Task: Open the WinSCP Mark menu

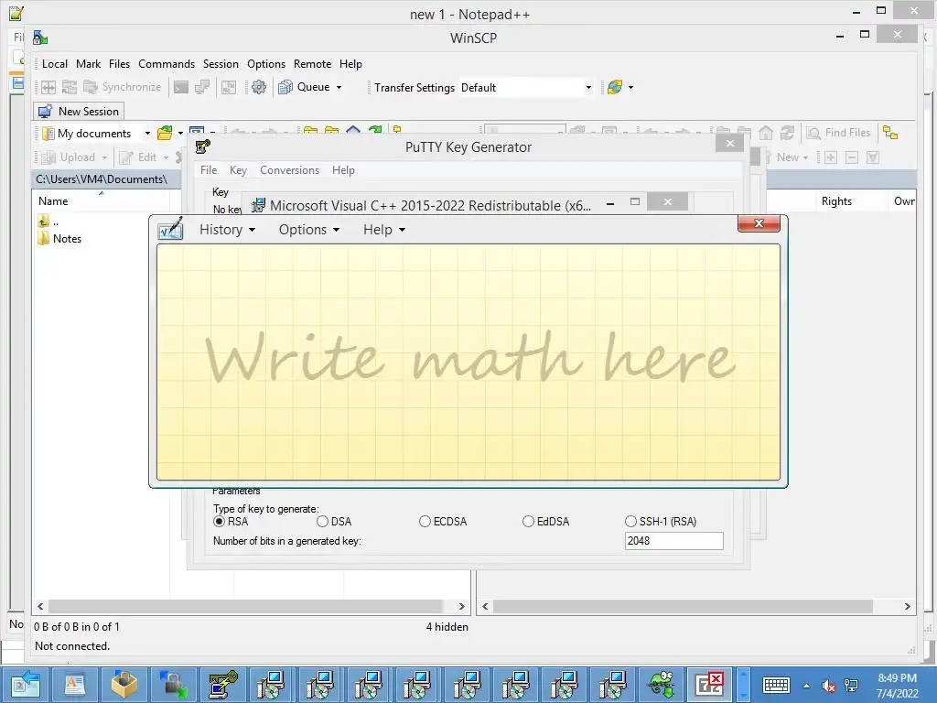Action: point(89,64)
